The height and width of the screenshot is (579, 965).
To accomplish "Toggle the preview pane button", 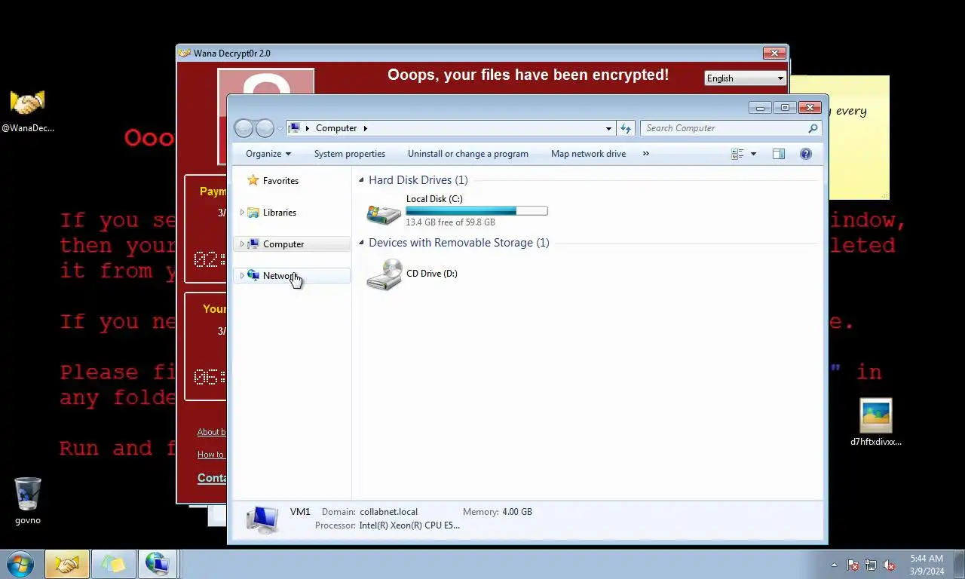I will tap(779, 154).
